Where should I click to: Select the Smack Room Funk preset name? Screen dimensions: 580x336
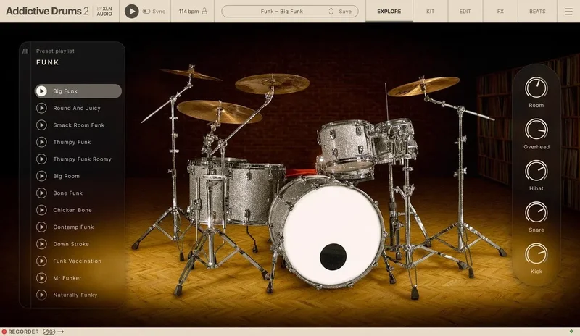tap(79, 125)
